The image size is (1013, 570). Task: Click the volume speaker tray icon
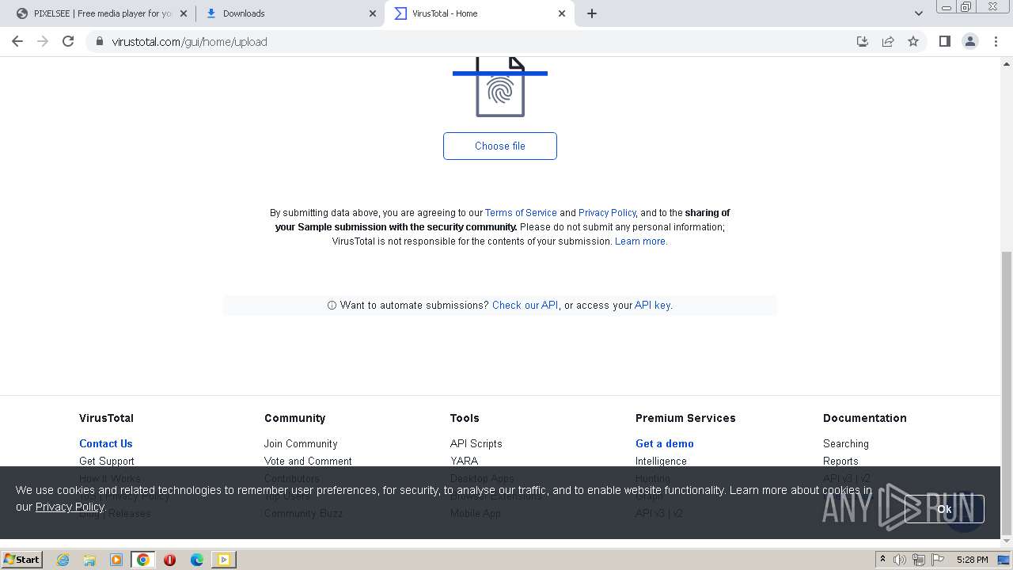pos(900,560)
